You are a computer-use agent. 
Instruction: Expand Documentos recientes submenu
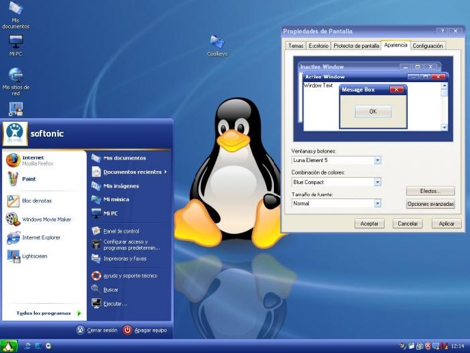[129, 172]
